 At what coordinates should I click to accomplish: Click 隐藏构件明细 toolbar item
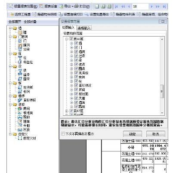coord(45,14)
